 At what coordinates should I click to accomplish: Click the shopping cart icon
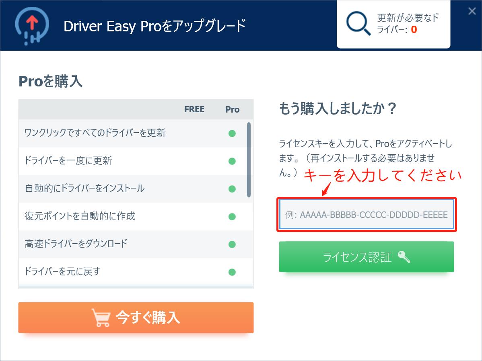[101, 317]
